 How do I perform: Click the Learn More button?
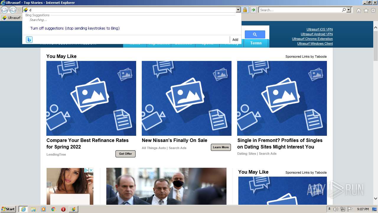(x=221, y=147)
